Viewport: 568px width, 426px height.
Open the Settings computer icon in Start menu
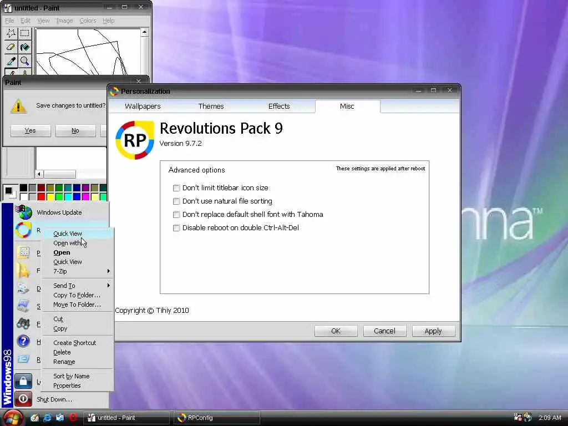(23, 306)
